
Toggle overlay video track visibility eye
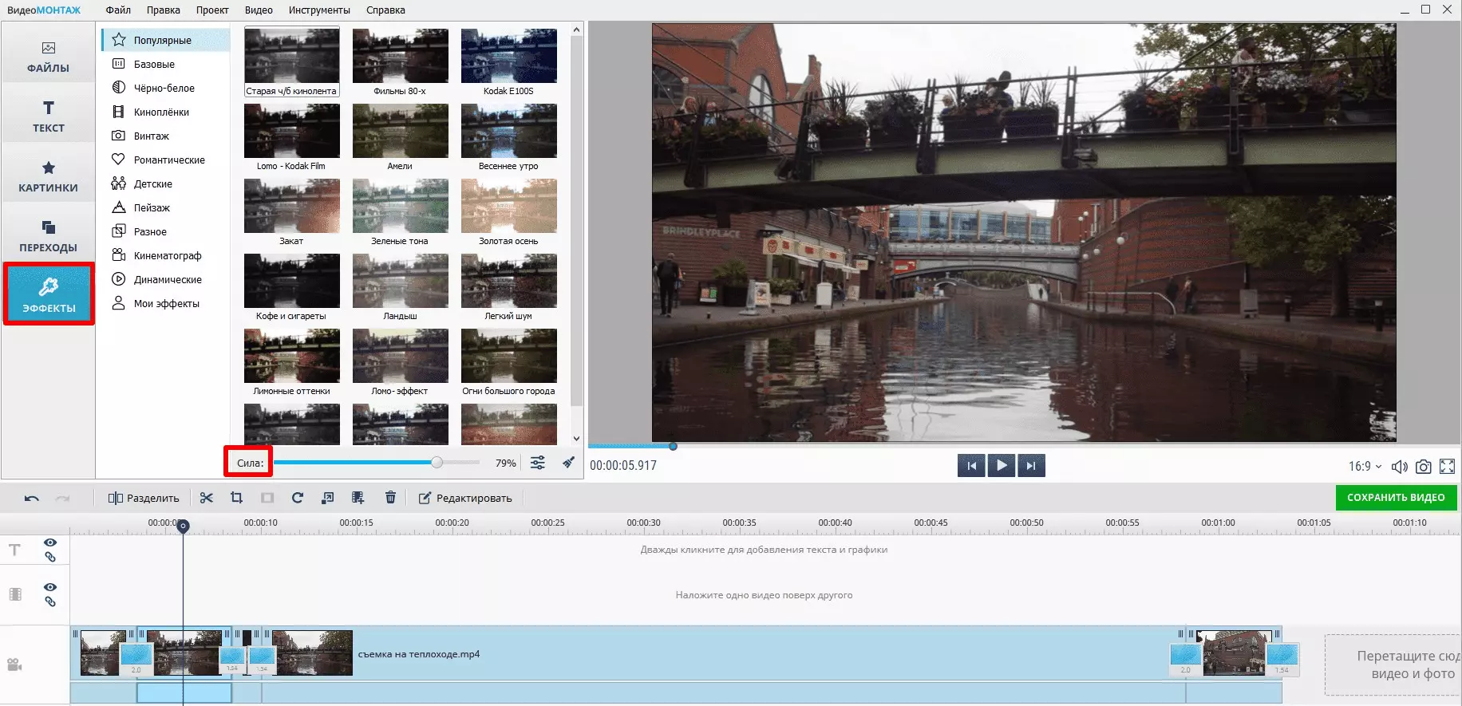coord(50,587)
